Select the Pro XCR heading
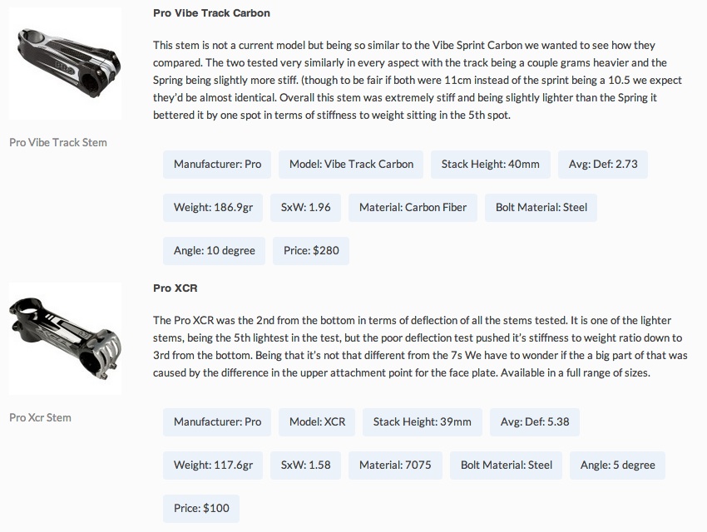The width and height of the screenshot is (707, 532). pos(175,288)
